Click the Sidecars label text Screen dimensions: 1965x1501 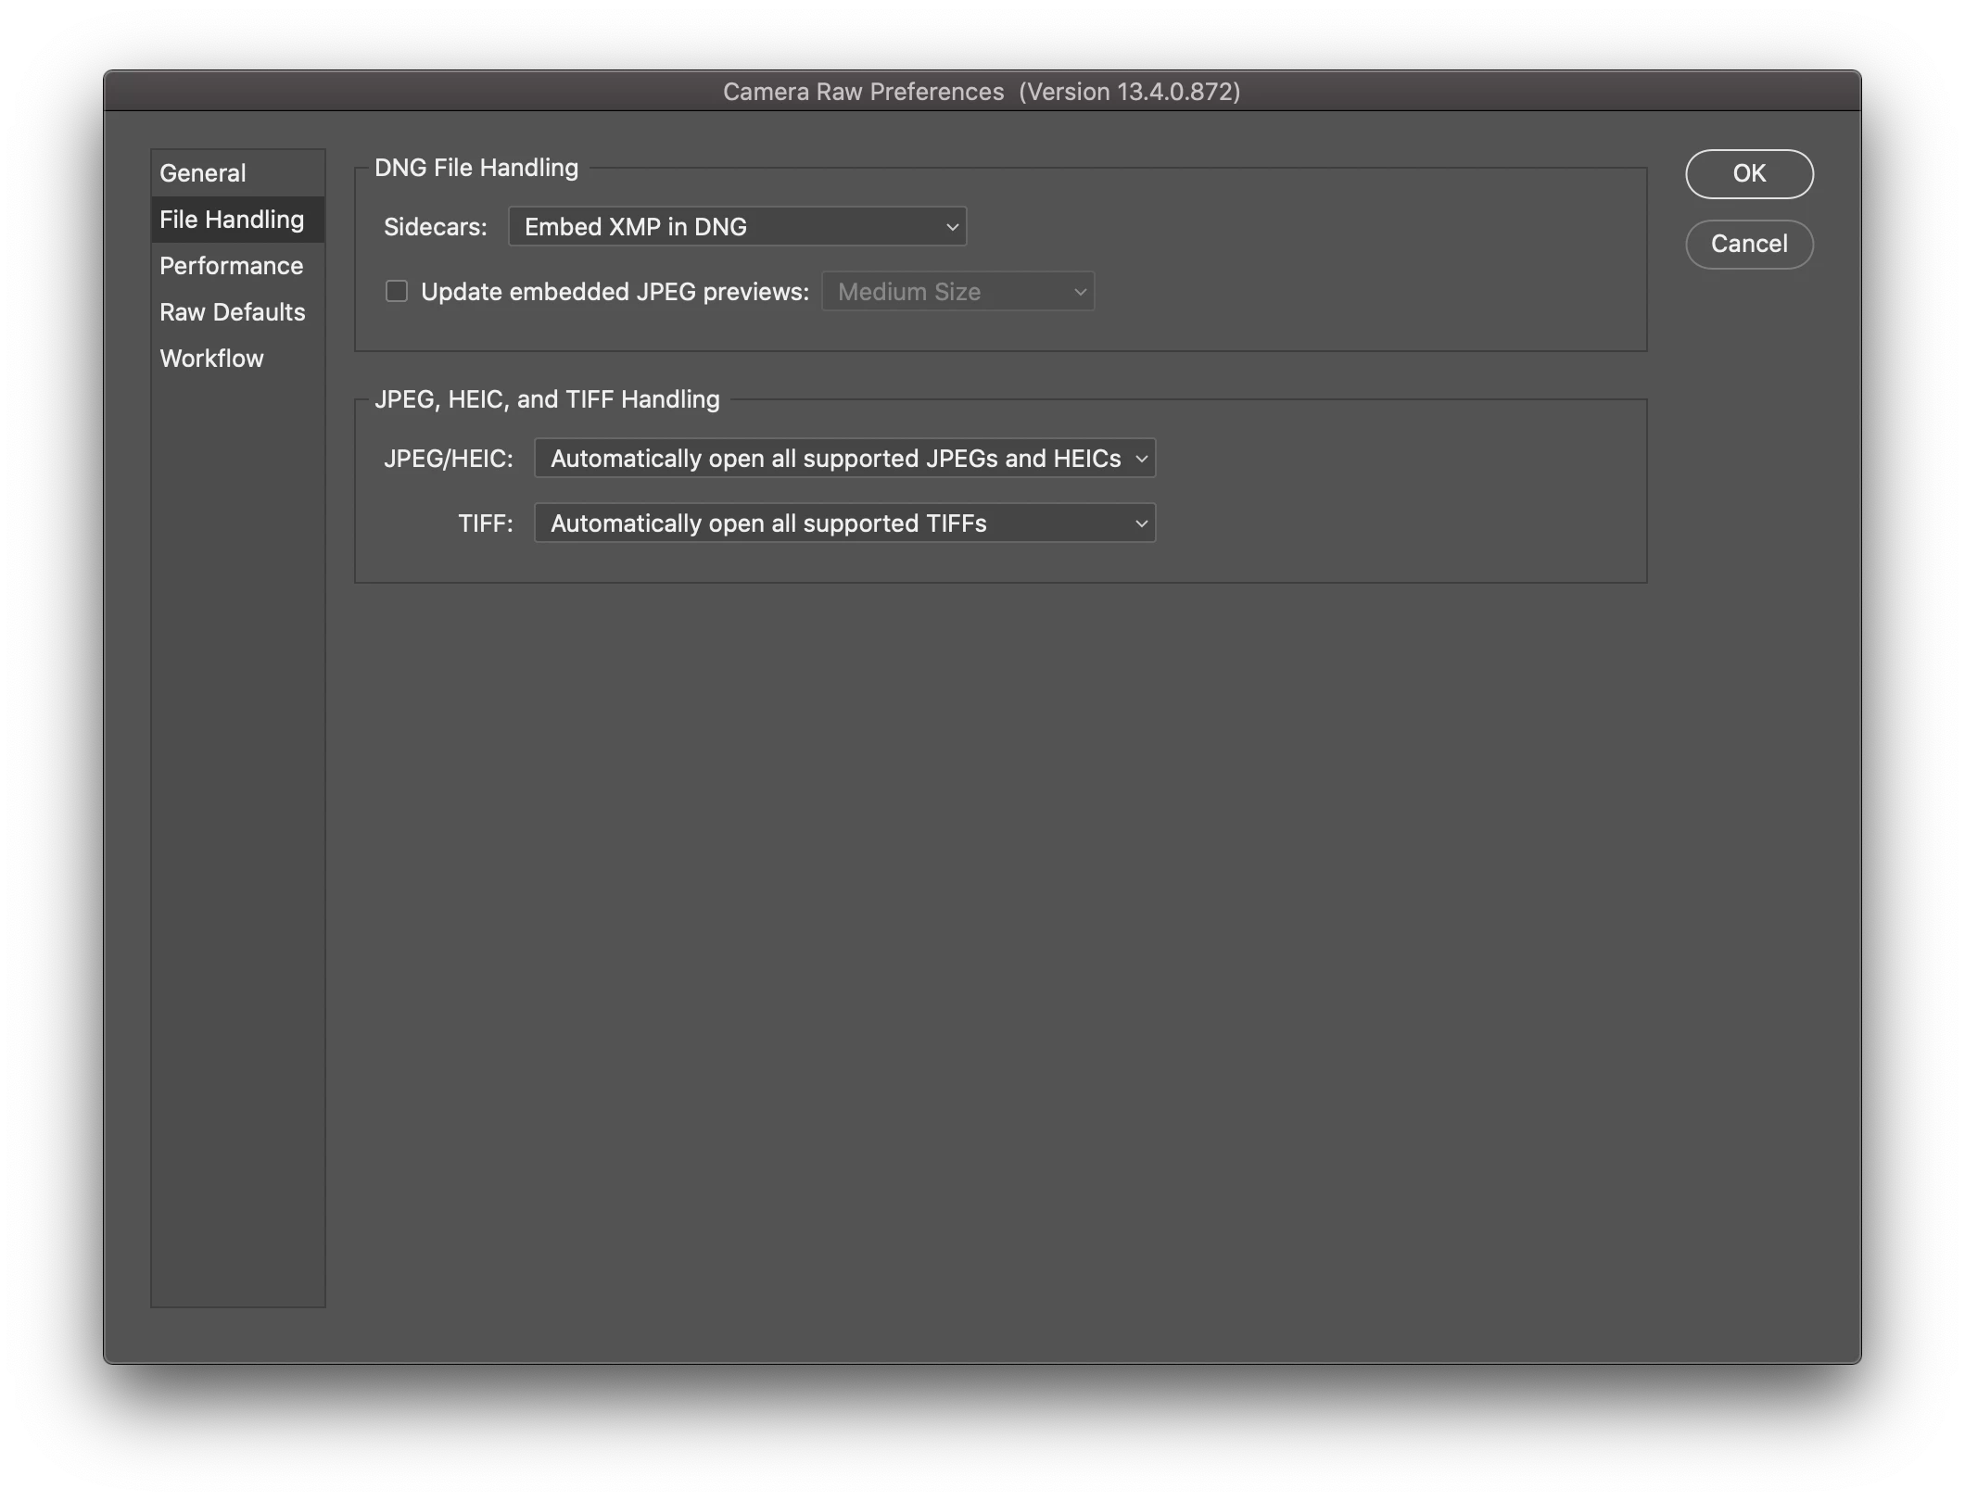point(435,227)
